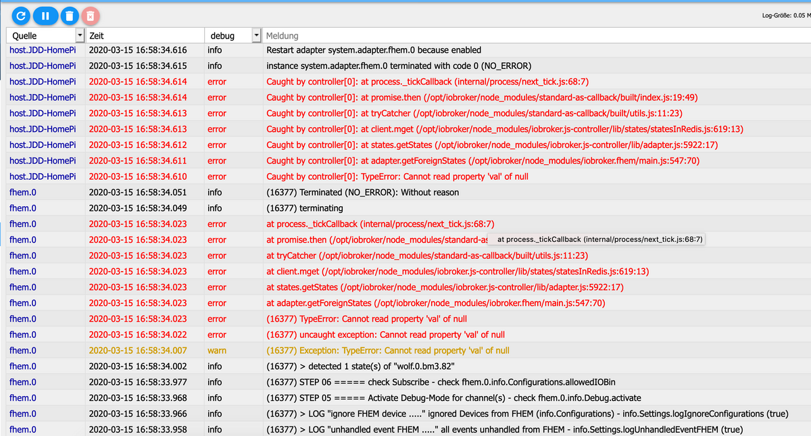
Task: Click fhem.0 source in '(16377) terminating' row
Action: [x=23, y=208]
